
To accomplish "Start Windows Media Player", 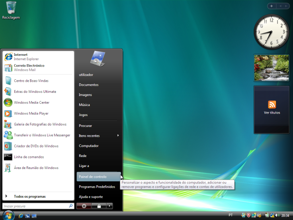I will click(31, 114).
